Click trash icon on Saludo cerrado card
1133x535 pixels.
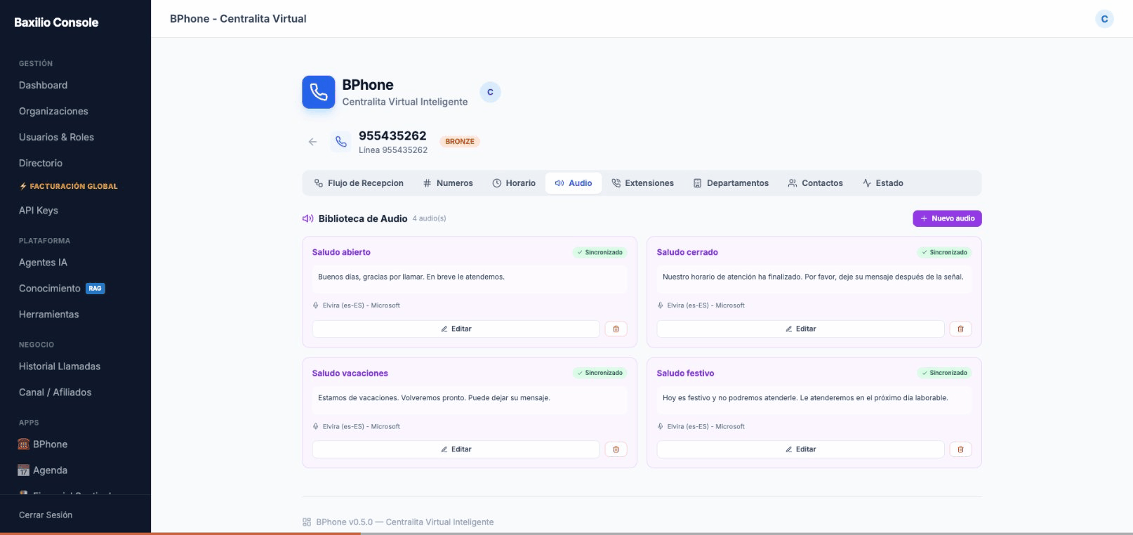coord(960,329)
